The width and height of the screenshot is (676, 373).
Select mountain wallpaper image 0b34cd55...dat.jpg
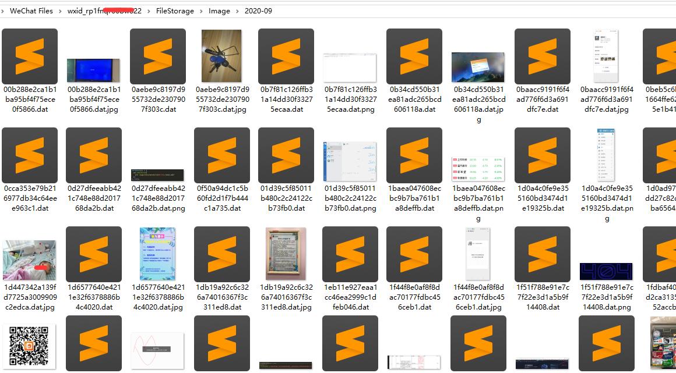[x=478, y=67]
